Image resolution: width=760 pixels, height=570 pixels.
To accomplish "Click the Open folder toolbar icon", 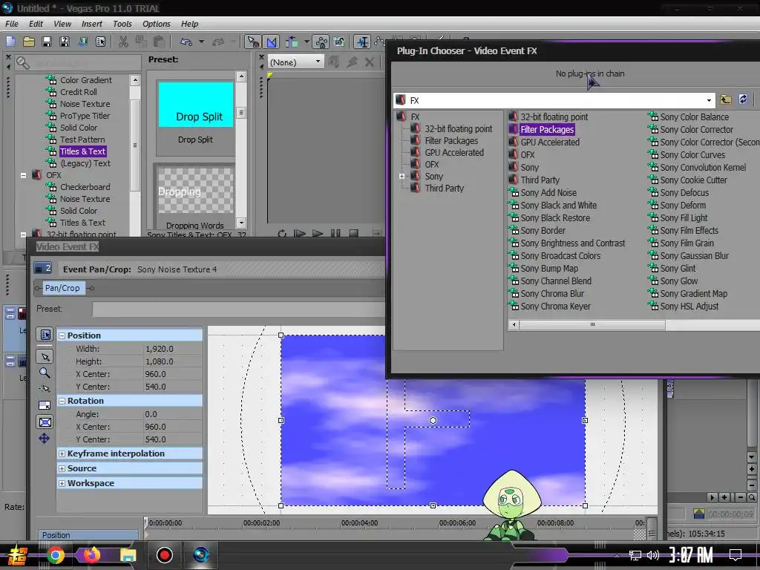I will tap(29, 42).
